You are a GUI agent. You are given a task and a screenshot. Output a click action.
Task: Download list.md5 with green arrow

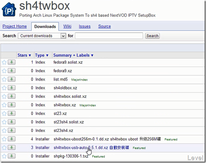pos(12,79)
